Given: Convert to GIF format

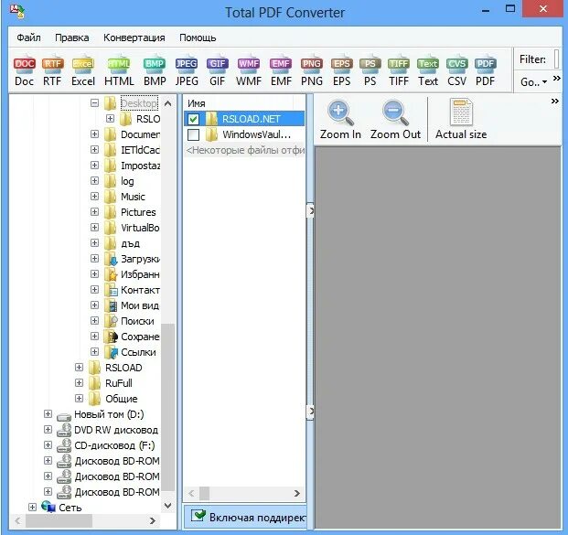Looking at the screenshot, I should pyautogui.click(x=218, y=71).
